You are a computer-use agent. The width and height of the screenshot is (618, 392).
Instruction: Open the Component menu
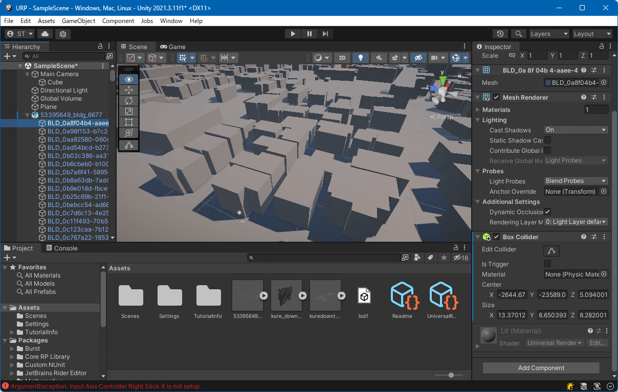pos(118,21)
